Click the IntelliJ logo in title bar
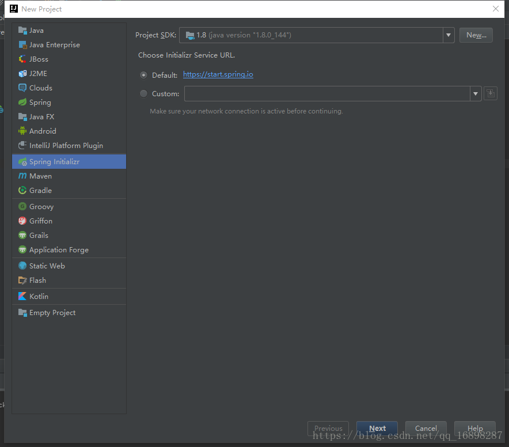Viewport: 509px width, 447px height. (14, 9)
